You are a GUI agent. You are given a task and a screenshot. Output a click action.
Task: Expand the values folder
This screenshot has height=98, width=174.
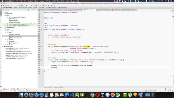[6, 45]
